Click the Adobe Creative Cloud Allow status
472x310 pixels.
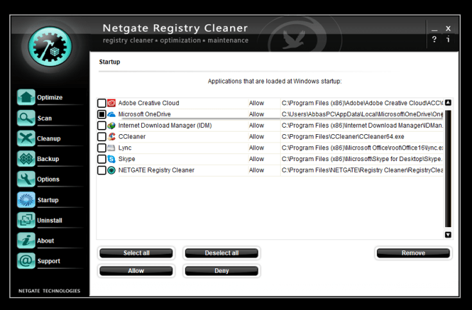(x=256, y=103)
